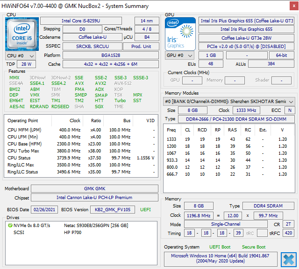The height and width of the screenshot is (269, 299).
Task: Click the Secure Boot label
Action: click(x=254, y=247)
